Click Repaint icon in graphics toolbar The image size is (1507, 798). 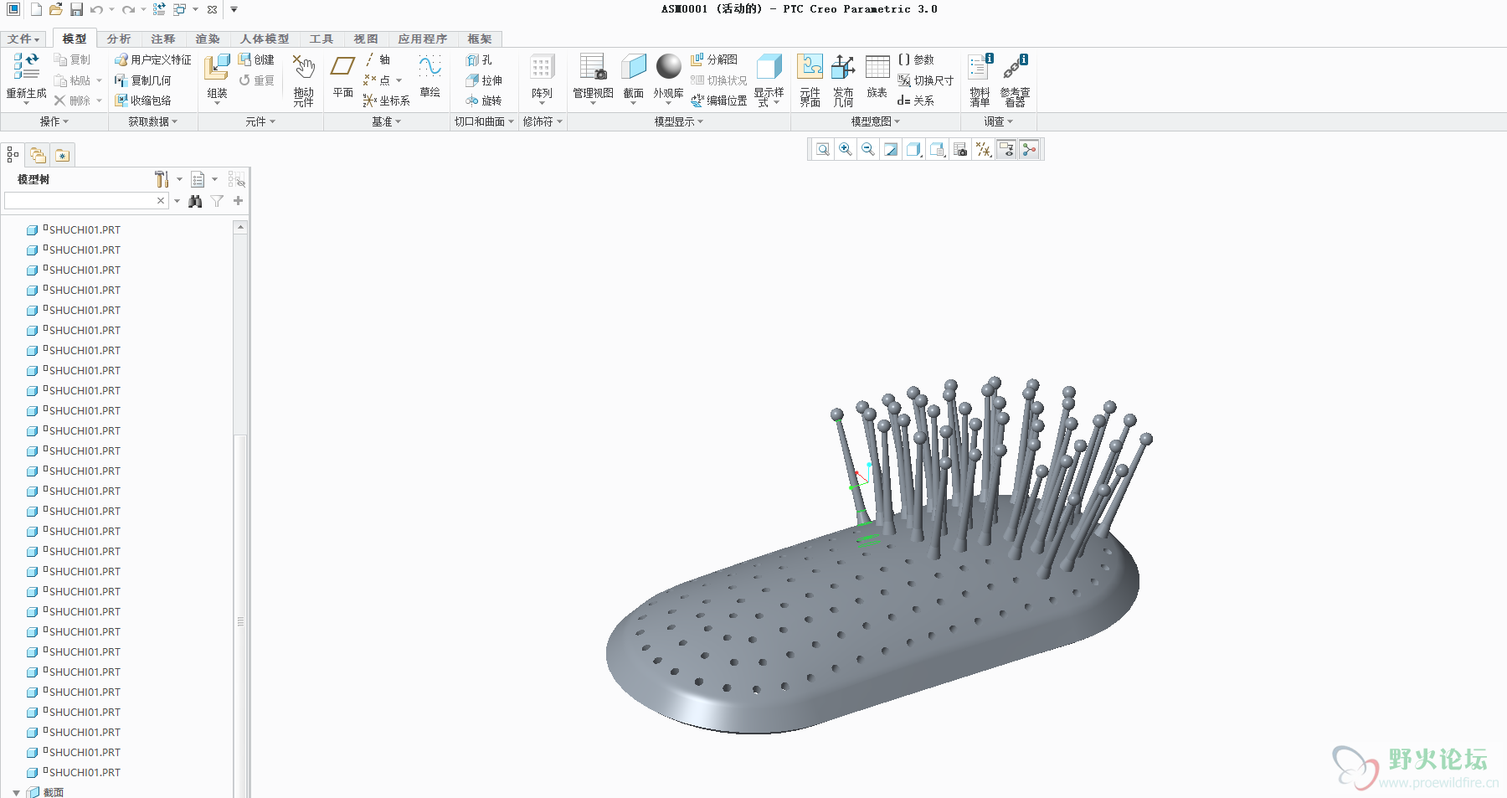click(891, 149)
